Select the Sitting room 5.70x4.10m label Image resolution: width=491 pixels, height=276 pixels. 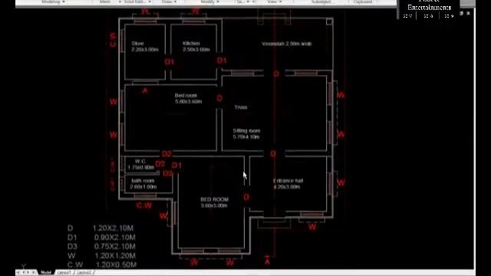[x=246, y=133]
